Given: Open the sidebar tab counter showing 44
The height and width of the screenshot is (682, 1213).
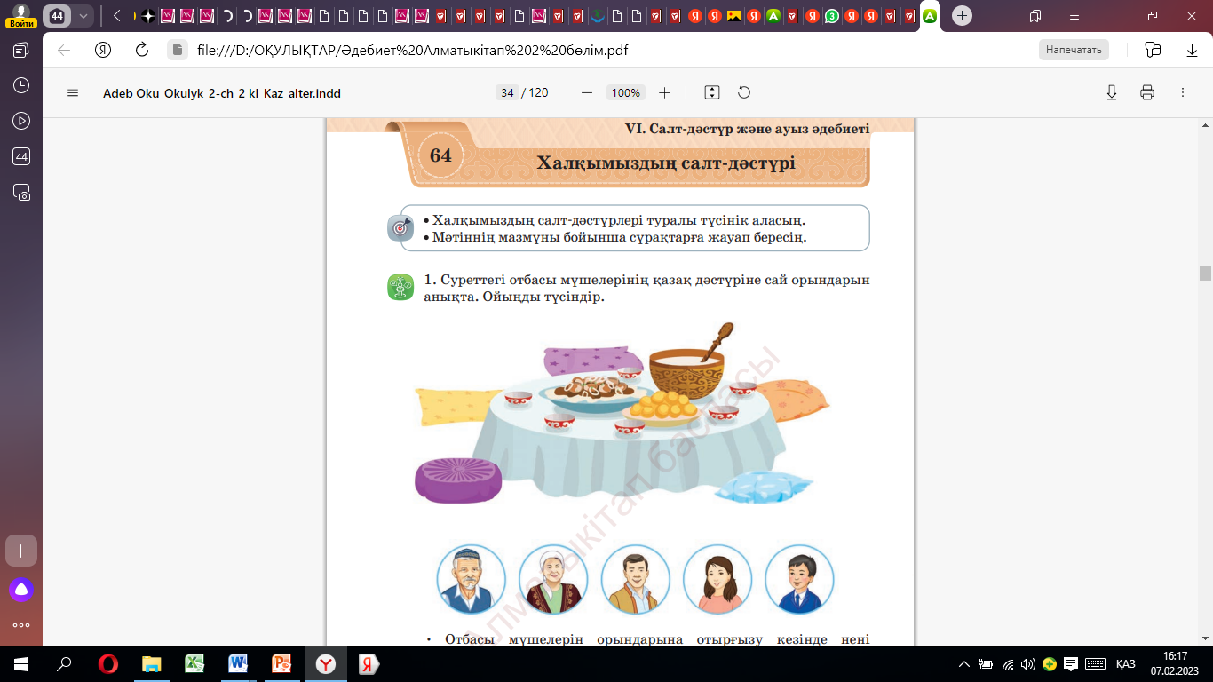Looking at the screenshot, I should click(21, 157).
